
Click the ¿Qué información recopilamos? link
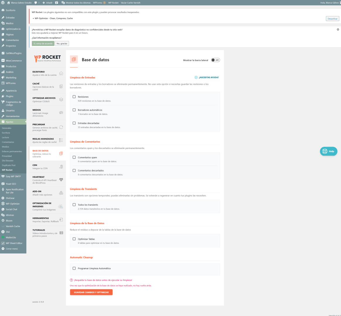click(46, 38)
